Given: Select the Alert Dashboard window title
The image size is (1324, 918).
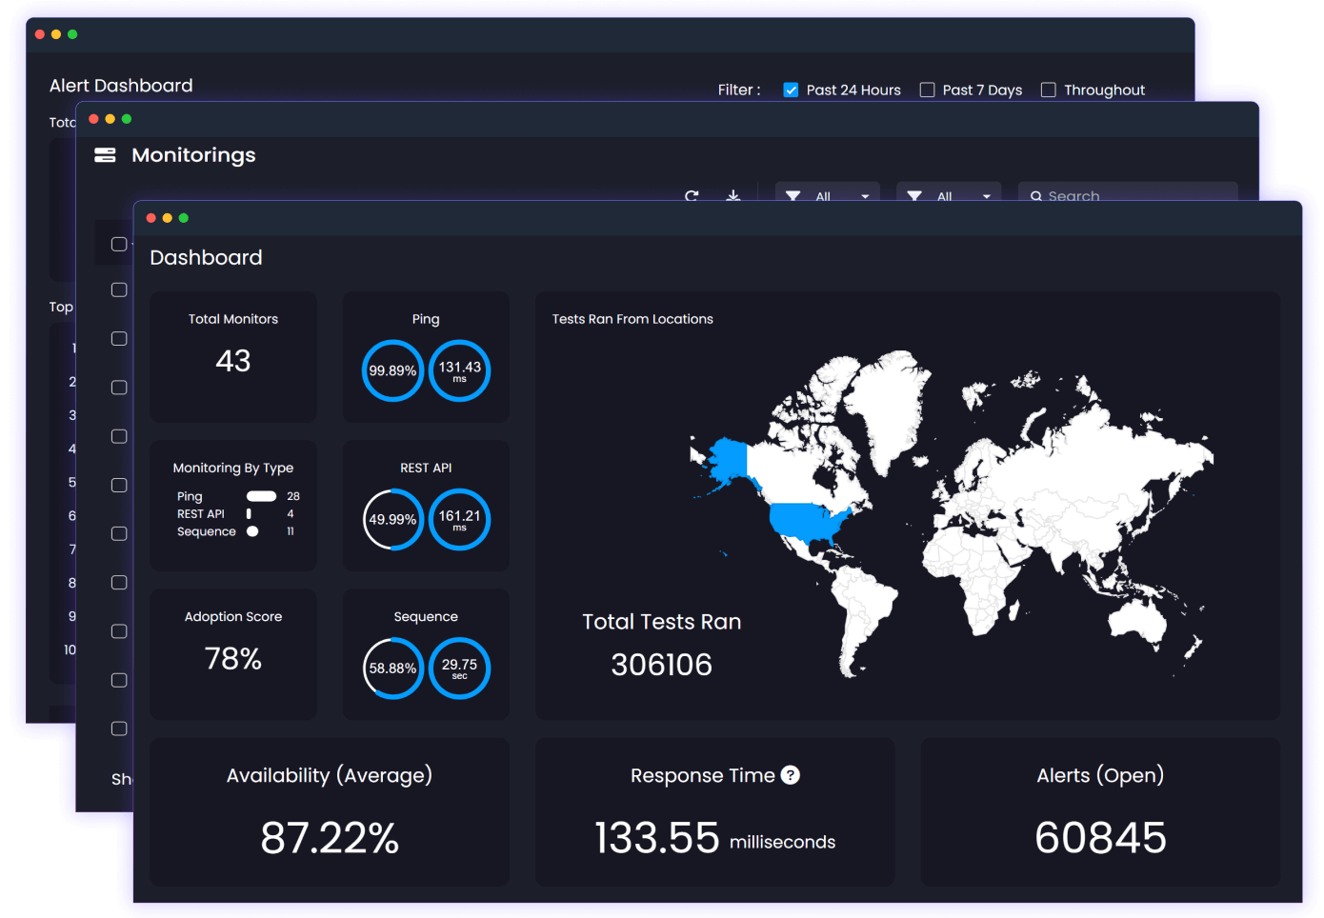Looking at the screenshot, I should tap(121, 86).
